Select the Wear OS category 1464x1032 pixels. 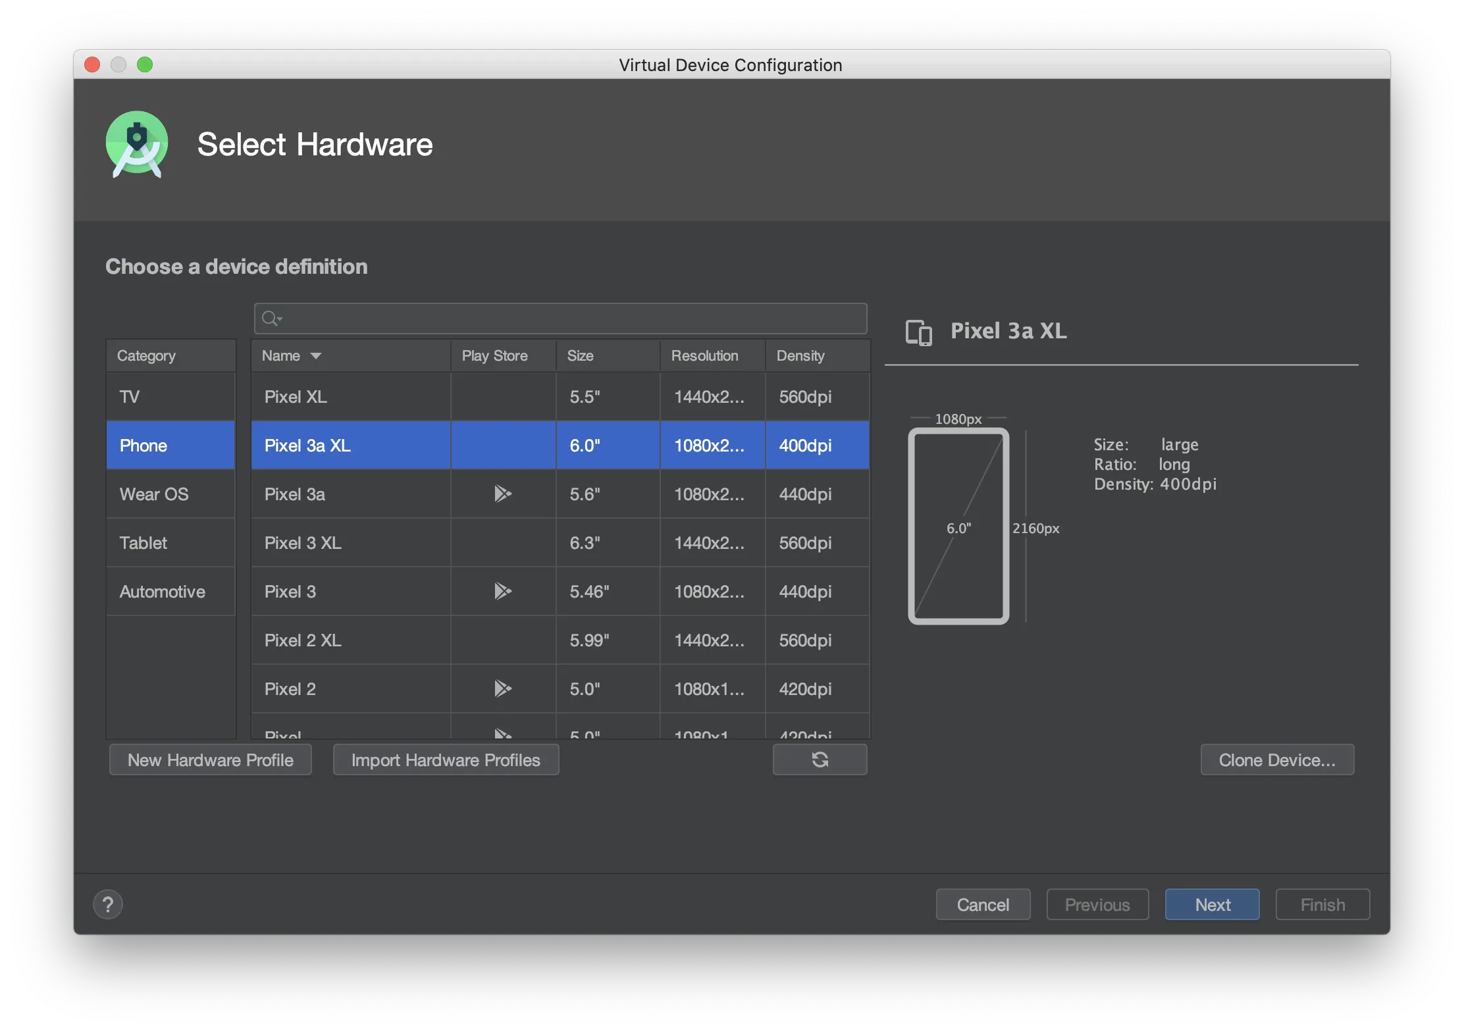tap(154, 494)
